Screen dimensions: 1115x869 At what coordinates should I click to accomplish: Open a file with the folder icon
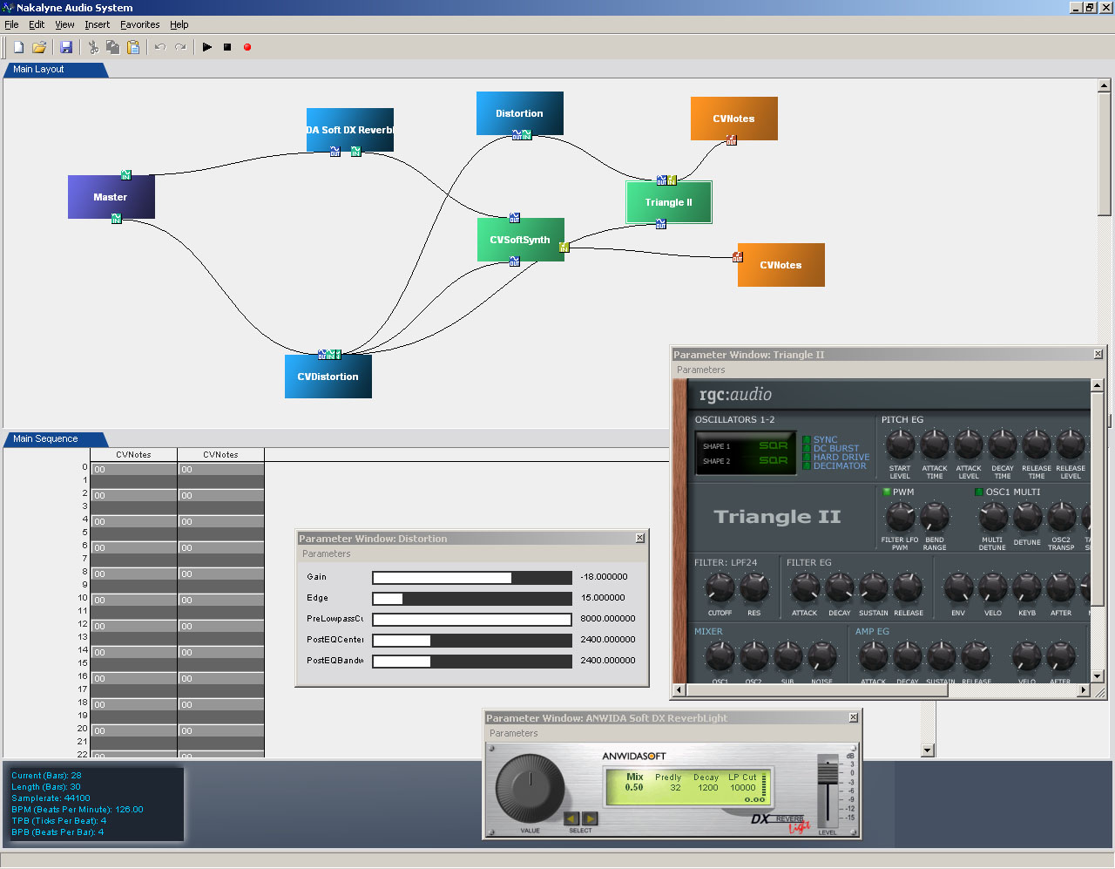(x=39, y=47)
